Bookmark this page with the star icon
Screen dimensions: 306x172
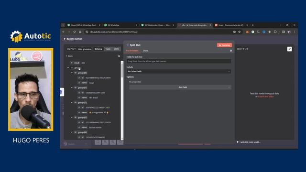[x=240, y=32]
